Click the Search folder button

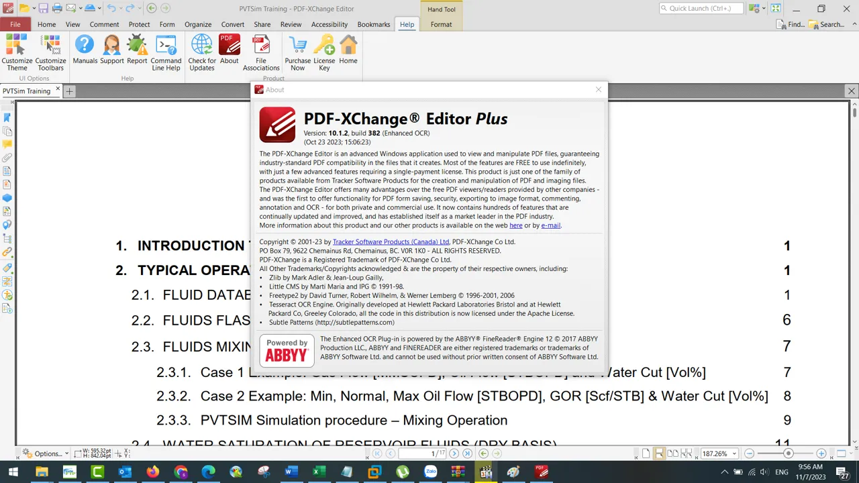[827, 24]
